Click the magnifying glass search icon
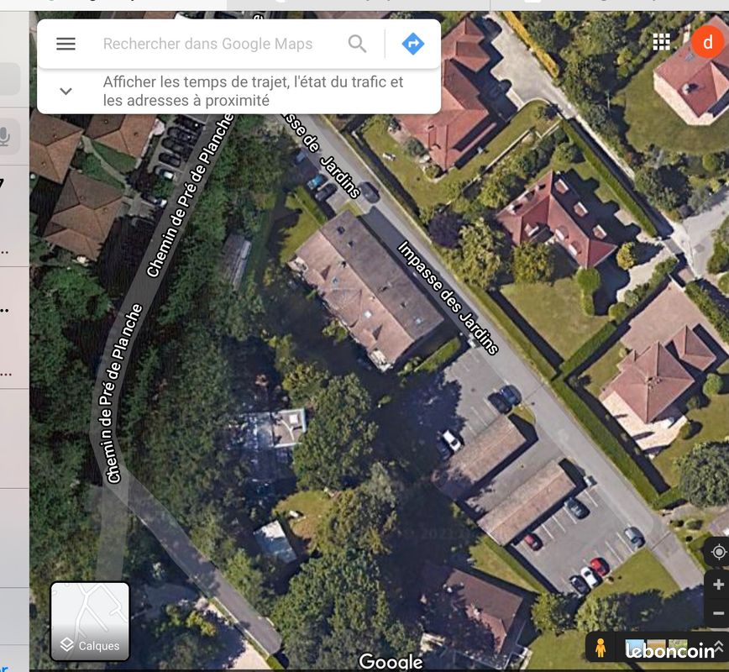Screen dimensions: 729x672 357,44
